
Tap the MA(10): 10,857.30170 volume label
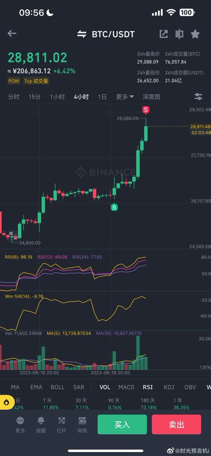click(118, 333)
